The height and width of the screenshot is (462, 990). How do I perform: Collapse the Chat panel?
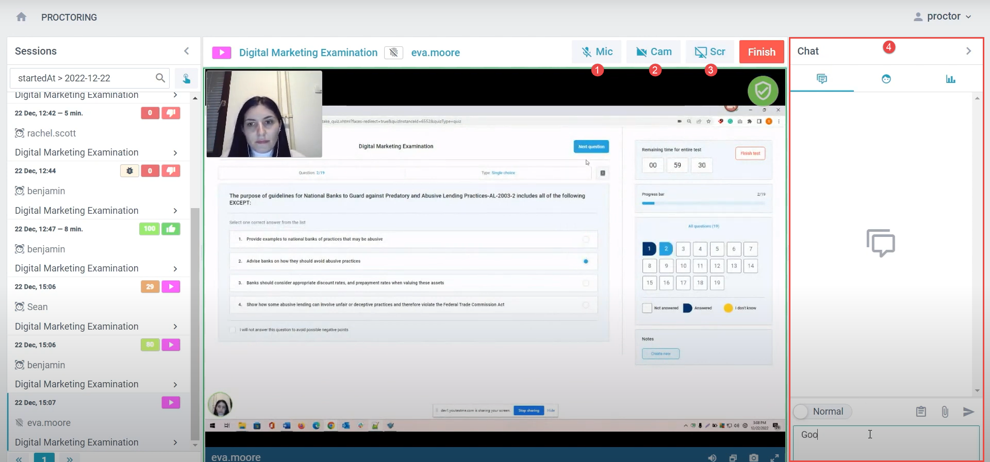968,51
